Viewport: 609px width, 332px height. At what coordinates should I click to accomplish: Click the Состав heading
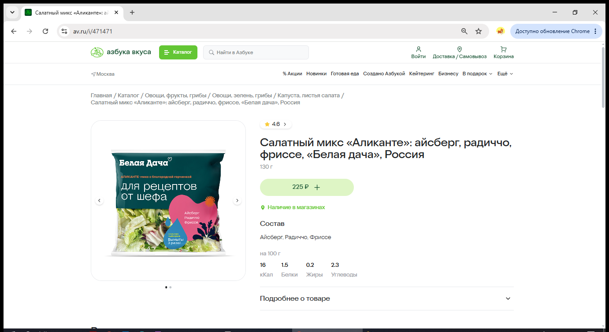(x=272, y=224)
